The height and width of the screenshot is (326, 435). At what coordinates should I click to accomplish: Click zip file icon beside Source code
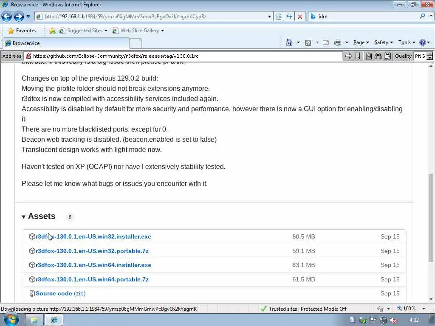[x=32, y=293]
